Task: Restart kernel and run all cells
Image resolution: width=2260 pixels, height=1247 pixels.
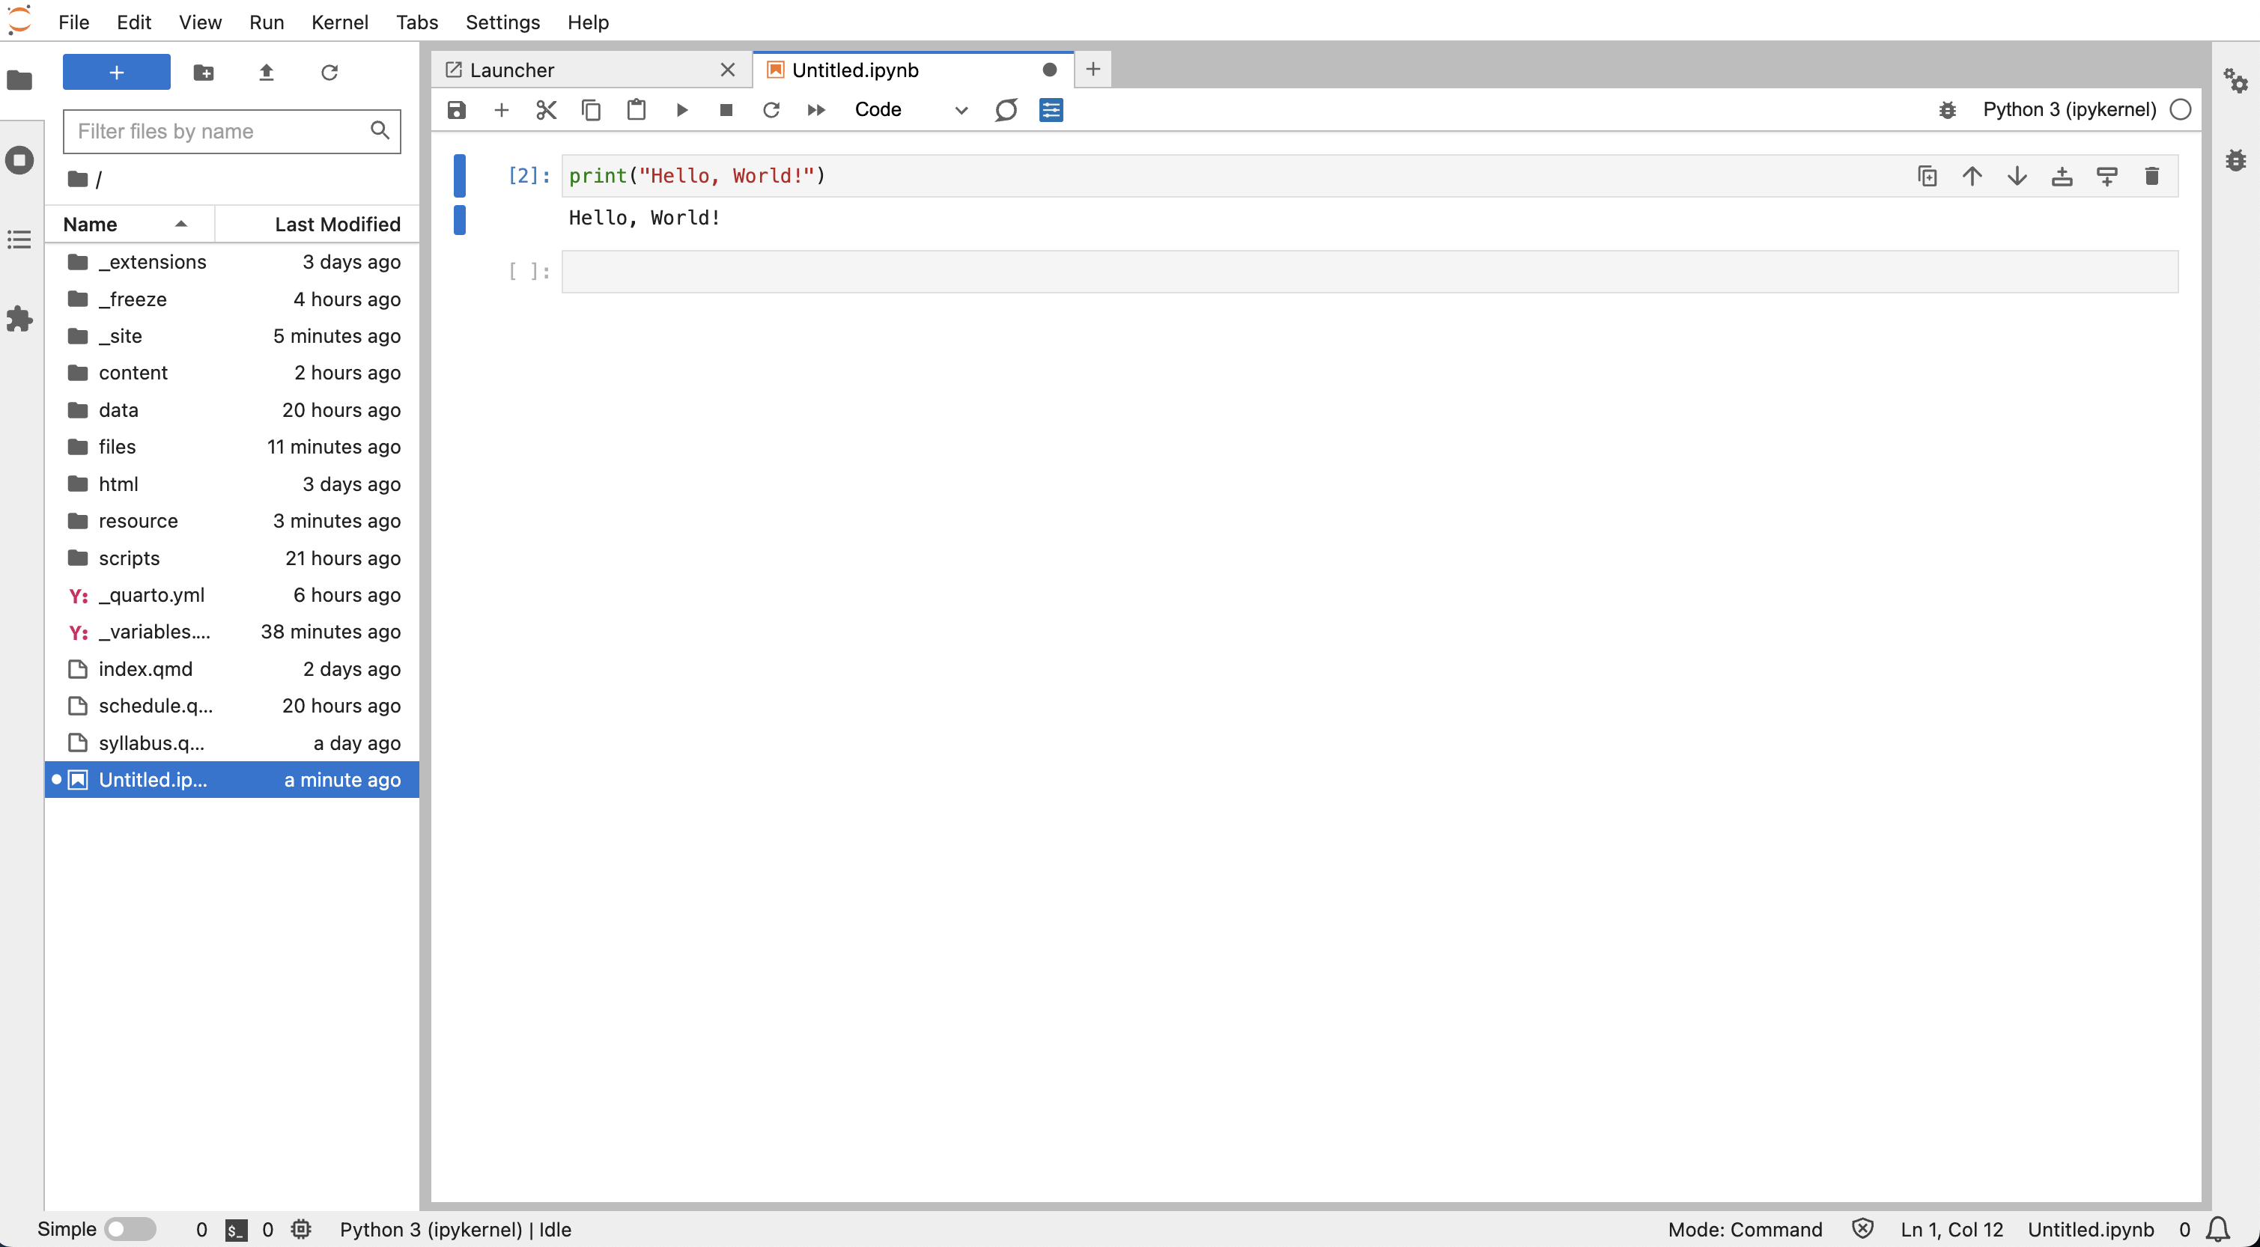Action: click(x=816, y=109)
